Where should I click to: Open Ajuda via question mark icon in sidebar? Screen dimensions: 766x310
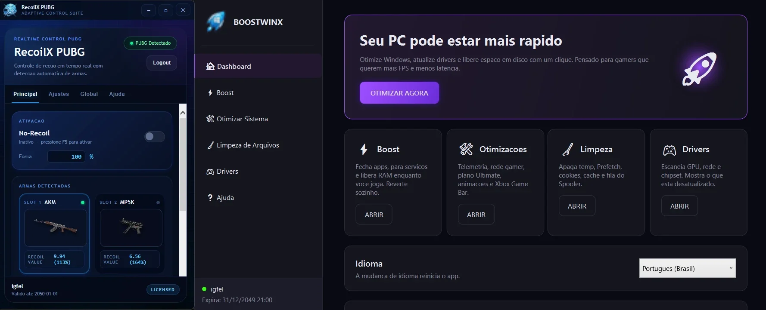tap(210, 197)
